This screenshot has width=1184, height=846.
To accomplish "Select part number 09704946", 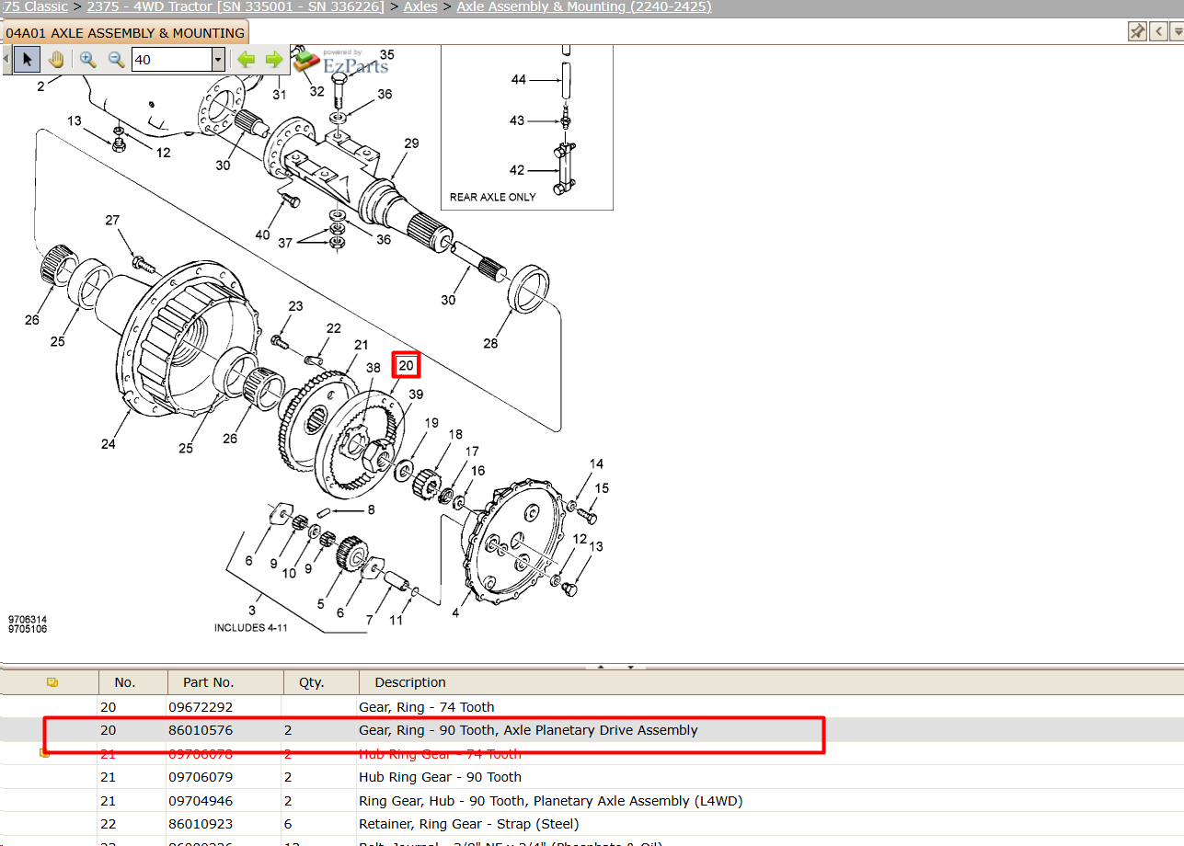I will (x=201, y=801).
